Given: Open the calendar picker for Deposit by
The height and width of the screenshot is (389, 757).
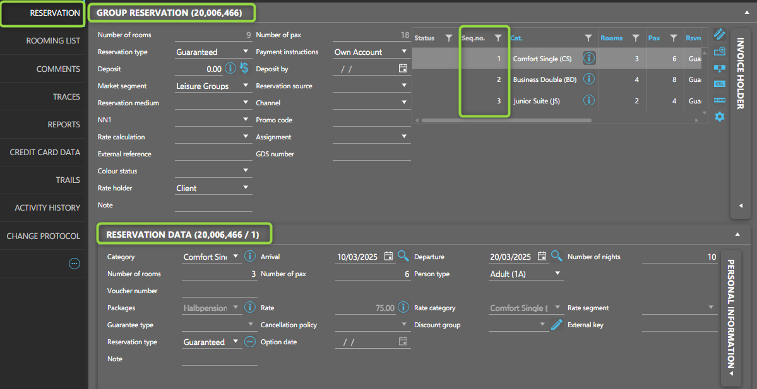Looking at the screenshot, I should point(403,69).
